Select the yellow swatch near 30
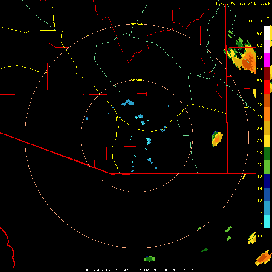 267,141
